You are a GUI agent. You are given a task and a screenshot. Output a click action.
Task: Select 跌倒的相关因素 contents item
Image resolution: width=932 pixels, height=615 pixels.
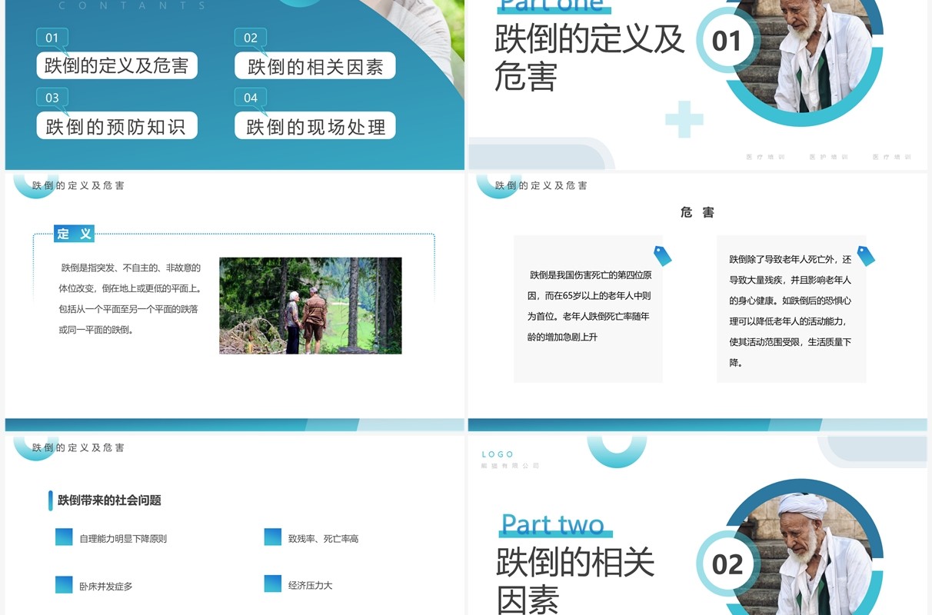(x=315, y=67)
